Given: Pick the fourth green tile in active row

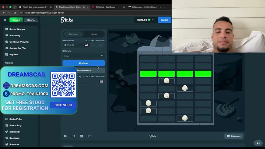Looking at the screenshot, I should click(203, 74).
